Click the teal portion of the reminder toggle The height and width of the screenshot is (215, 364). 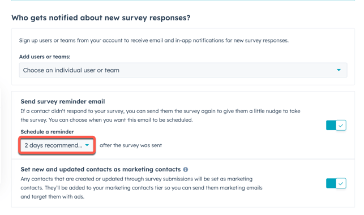tap(331, 126)
